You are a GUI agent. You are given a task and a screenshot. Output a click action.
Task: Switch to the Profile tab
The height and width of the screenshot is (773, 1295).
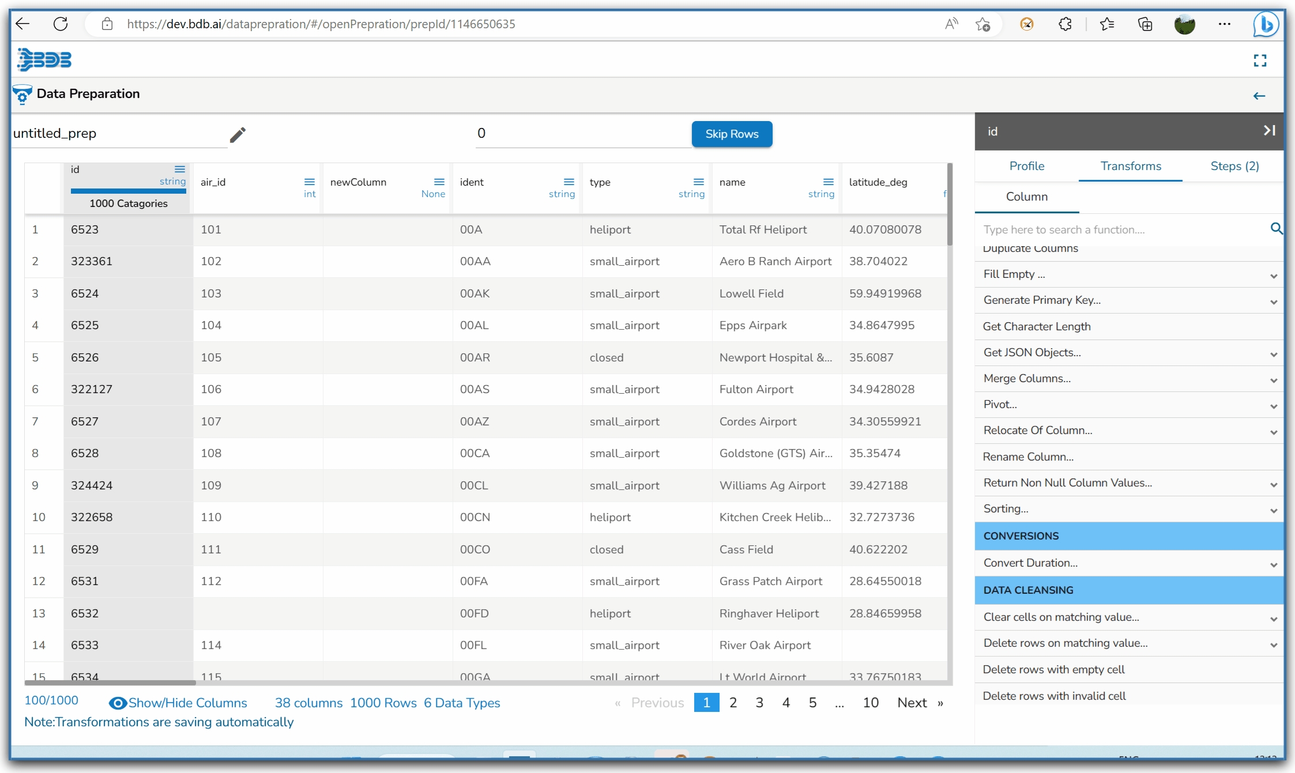[1026, 166]
